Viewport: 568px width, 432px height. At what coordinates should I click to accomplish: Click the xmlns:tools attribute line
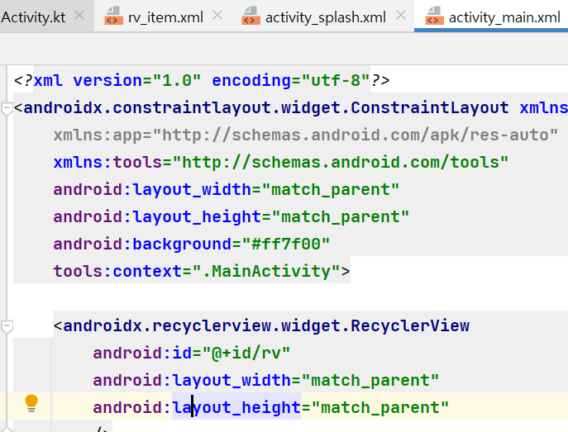pyautogui.click(x=281, y=162)
